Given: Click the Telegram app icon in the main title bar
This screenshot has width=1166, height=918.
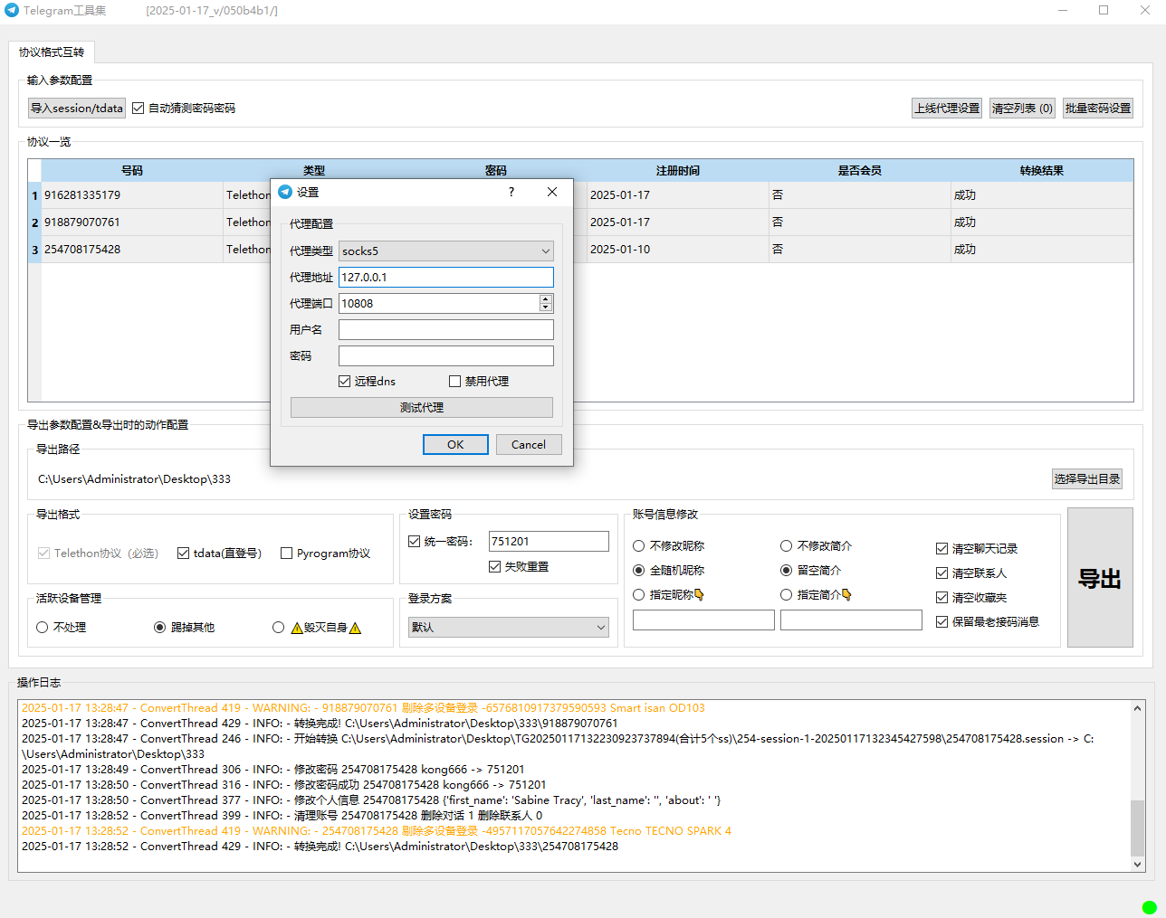Looking at the screenshot, I should pyautogui.click(x=12, y=10).
